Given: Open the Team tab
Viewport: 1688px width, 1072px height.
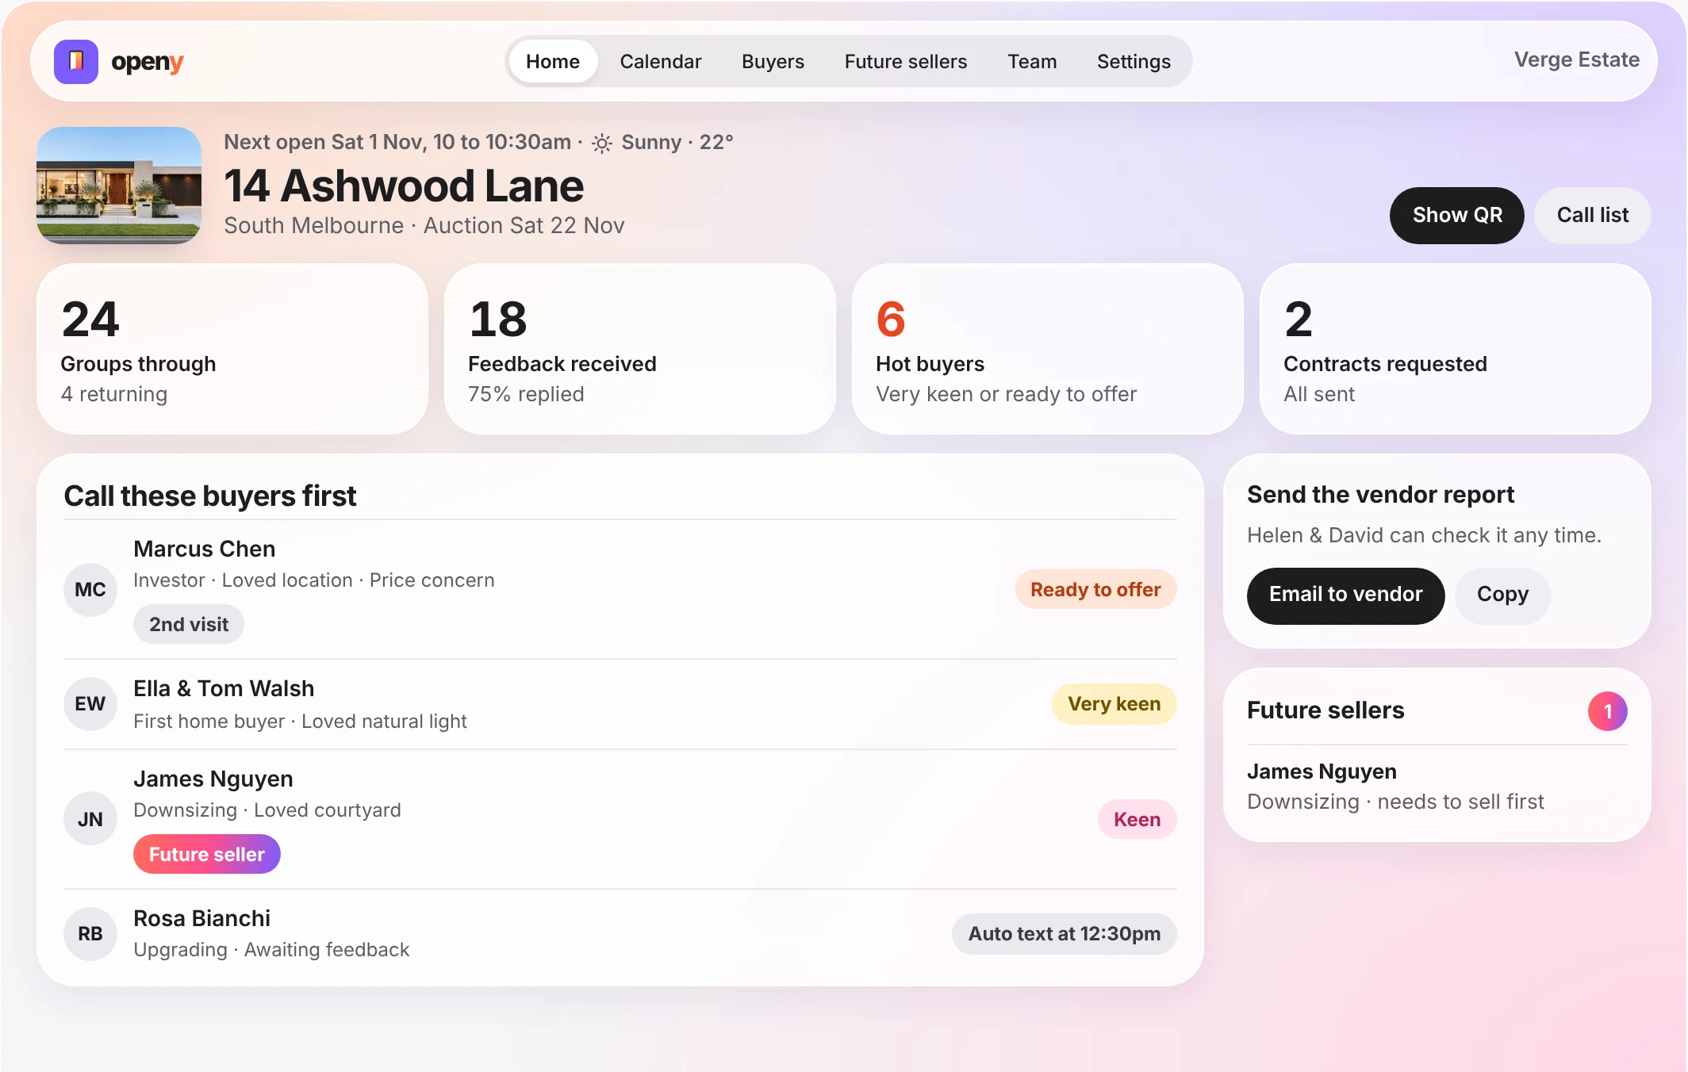Looking at the screenshot, I should tap(1032, 61).
